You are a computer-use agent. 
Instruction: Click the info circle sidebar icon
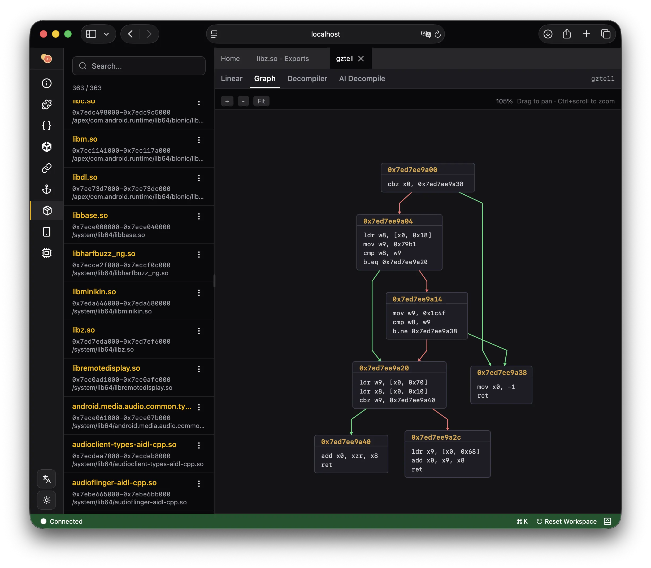tap(47, 83)
